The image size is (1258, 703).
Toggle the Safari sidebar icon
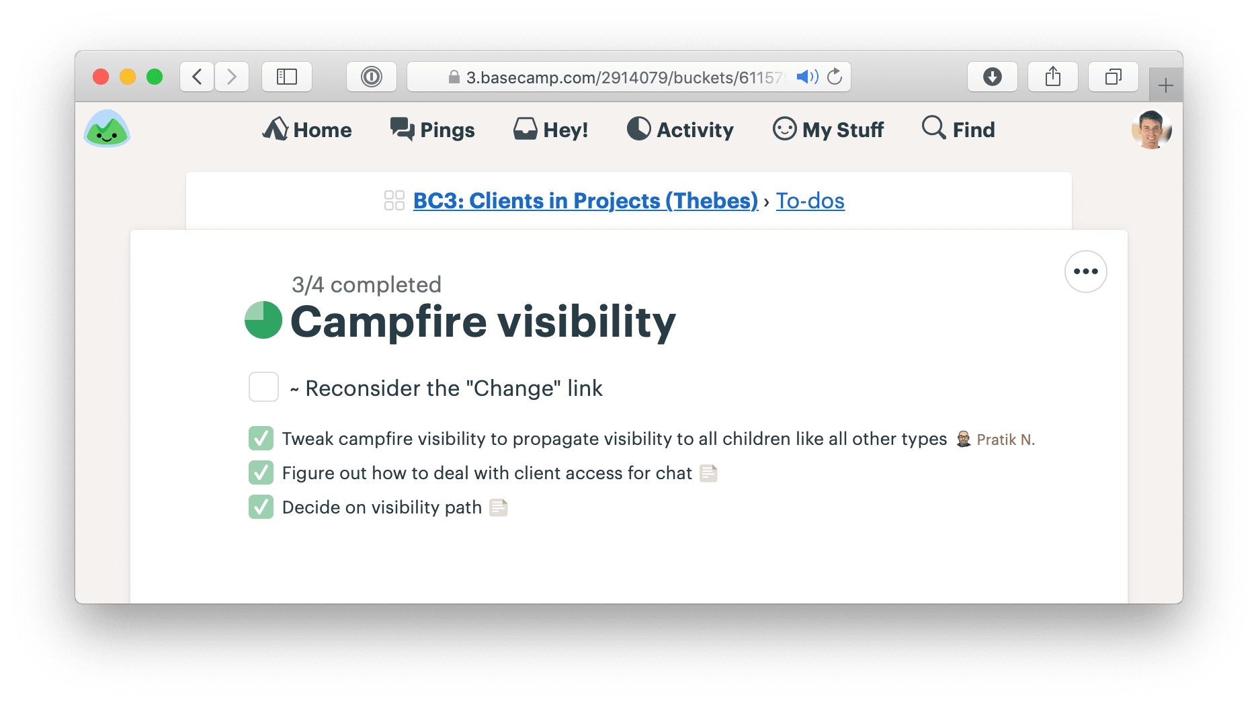tap(287, 77)
